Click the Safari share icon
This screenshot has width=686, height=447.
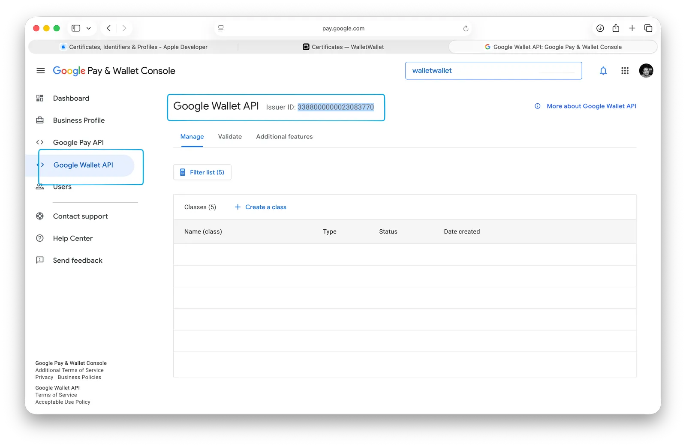[x=616, y=28]
